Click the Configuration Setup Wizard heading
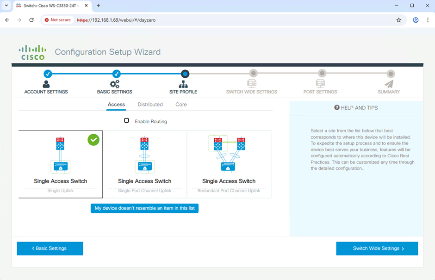Image resolution: width=435 pixels, height=280 pixels. pos(108,52)
